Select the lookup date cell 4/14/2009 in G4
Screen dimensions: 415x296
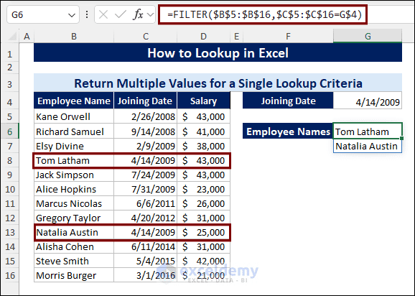click(x=368, y=101)
